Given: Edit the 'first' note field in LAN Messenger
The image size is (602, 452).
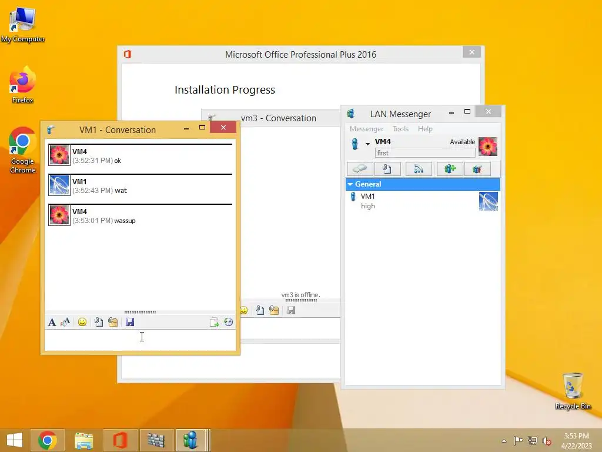Looking at the screenshot, I should 425,153.
